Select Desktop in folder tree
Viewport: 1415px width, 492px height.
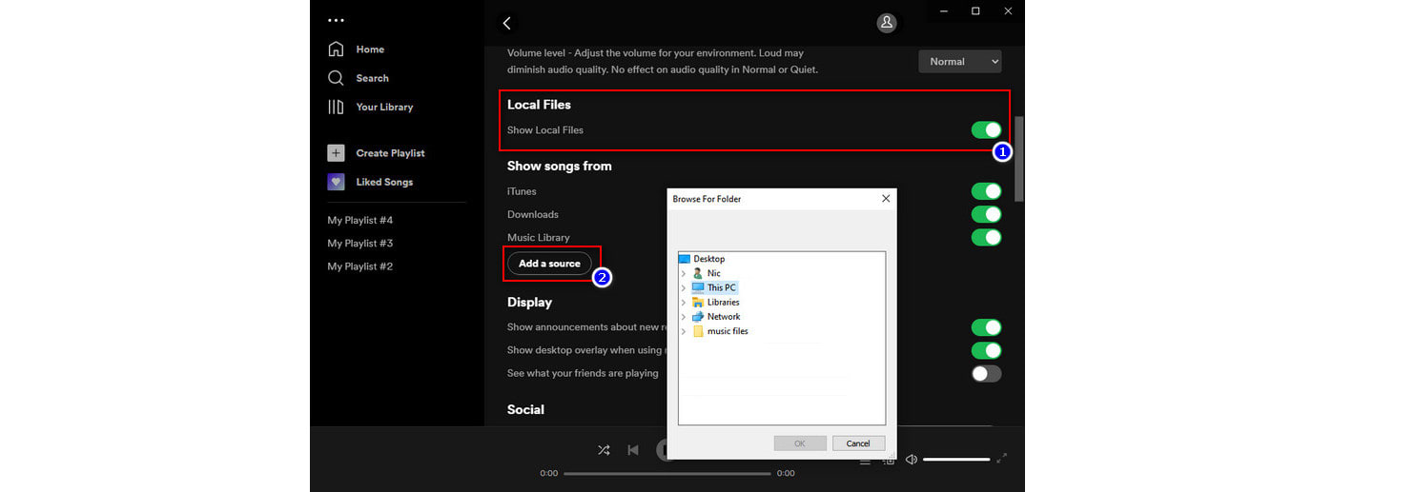(x=708, y=259)
